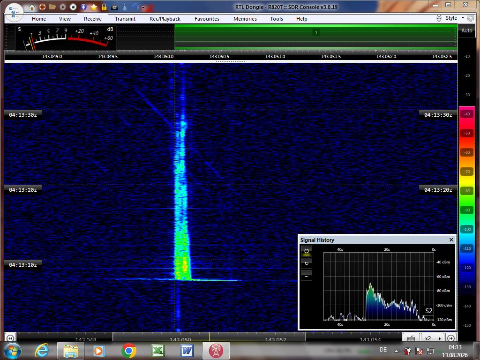480x360 pixels.
Task: Click the blue world map icon
Action: pos(135,7)
